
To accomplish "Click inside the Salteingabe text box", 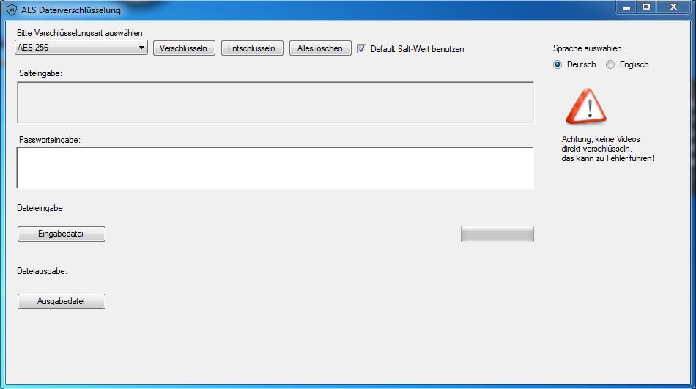I will coord(275,102).
